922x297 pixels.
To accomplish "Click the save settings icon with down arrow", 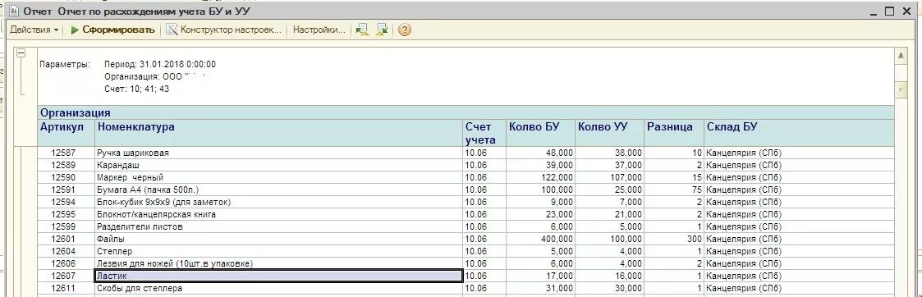I will click(x=383, y=30).
